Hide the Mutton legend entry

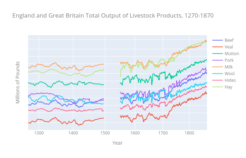click(226, 54)
